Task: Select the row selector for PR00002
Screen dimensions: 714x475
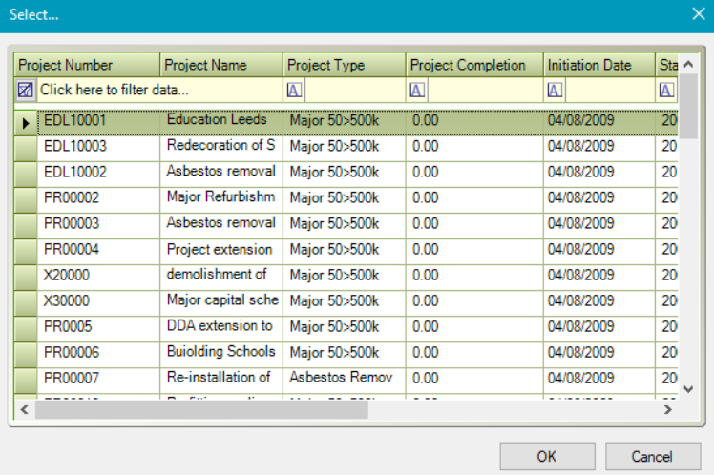Action: pos(26,198)
